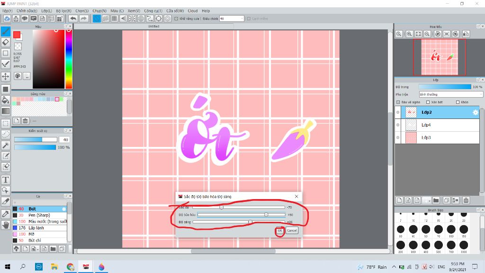Viewport: 485px width, 273px height.
Task: Select the Lasso selection tool
Action: pos(6,134)
